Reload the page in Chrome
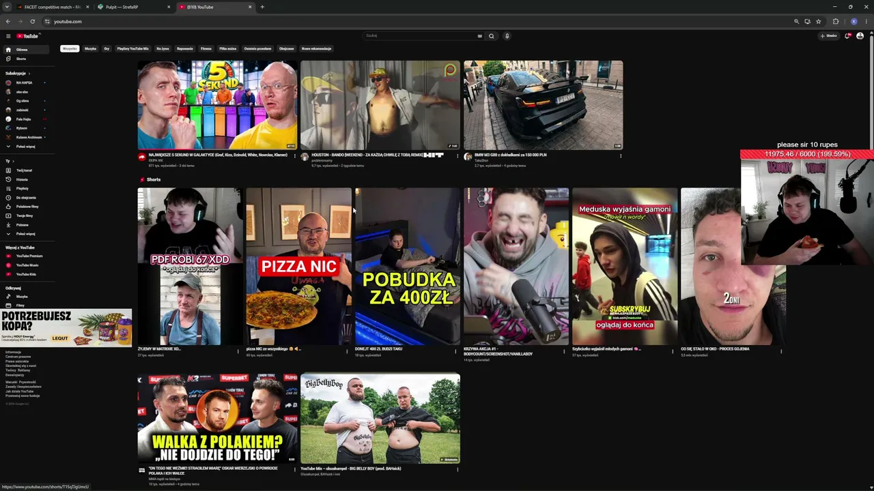 point(32,21)
